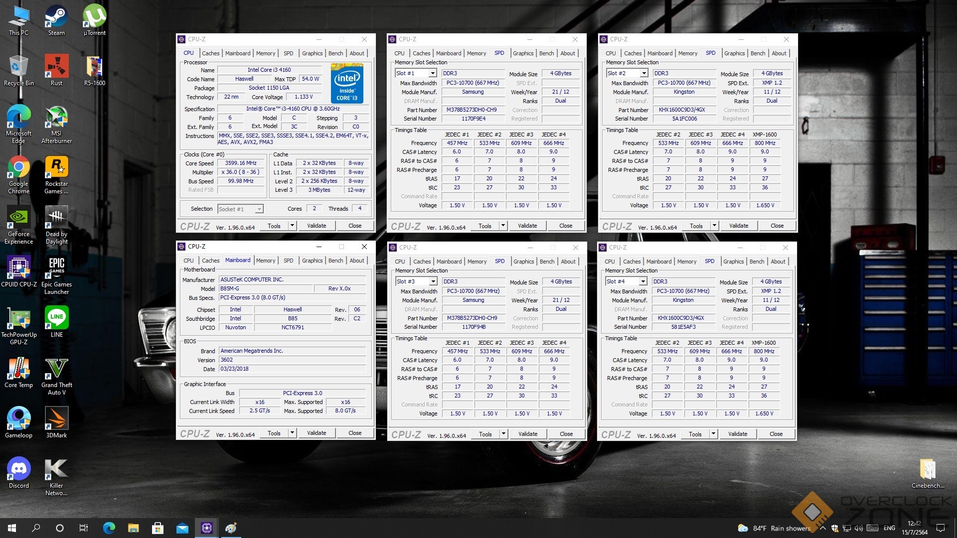The width and height of the screenshot is (957, 538).
Task: Open 3DMark desktop shortcut
Action: pyautogui.click(x=56, y=422)
